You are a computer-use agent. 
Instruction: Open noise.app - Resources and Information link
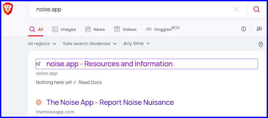(110, 64)
